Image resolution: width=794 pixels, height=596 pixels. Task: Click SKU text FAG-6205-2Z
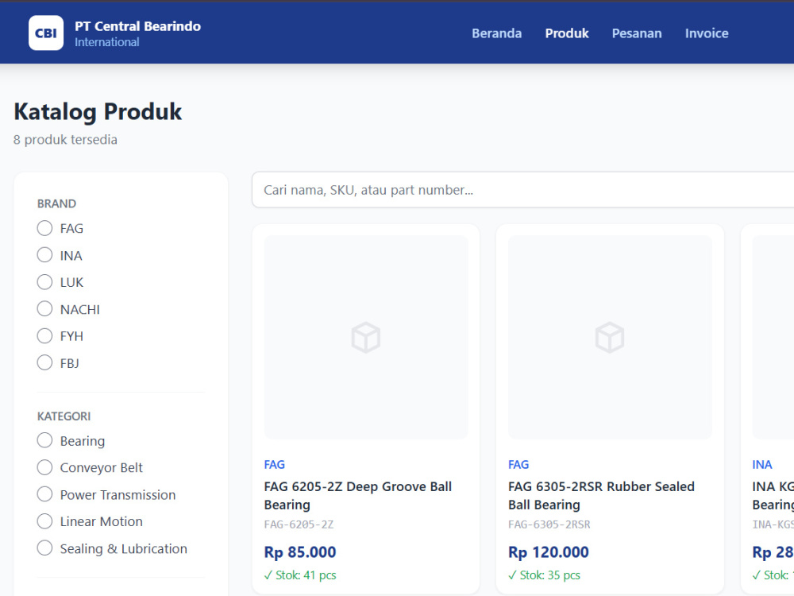tap(299, 524)
